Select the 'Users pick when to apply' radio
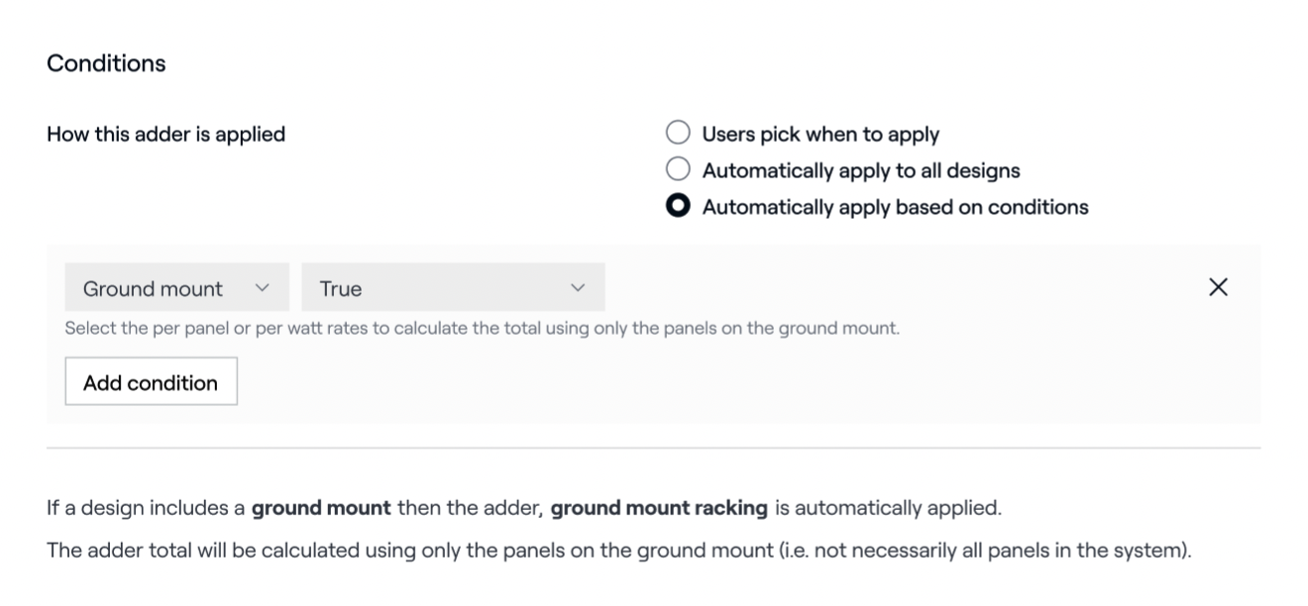The image size is (1308, 606). tap(678, 134)
